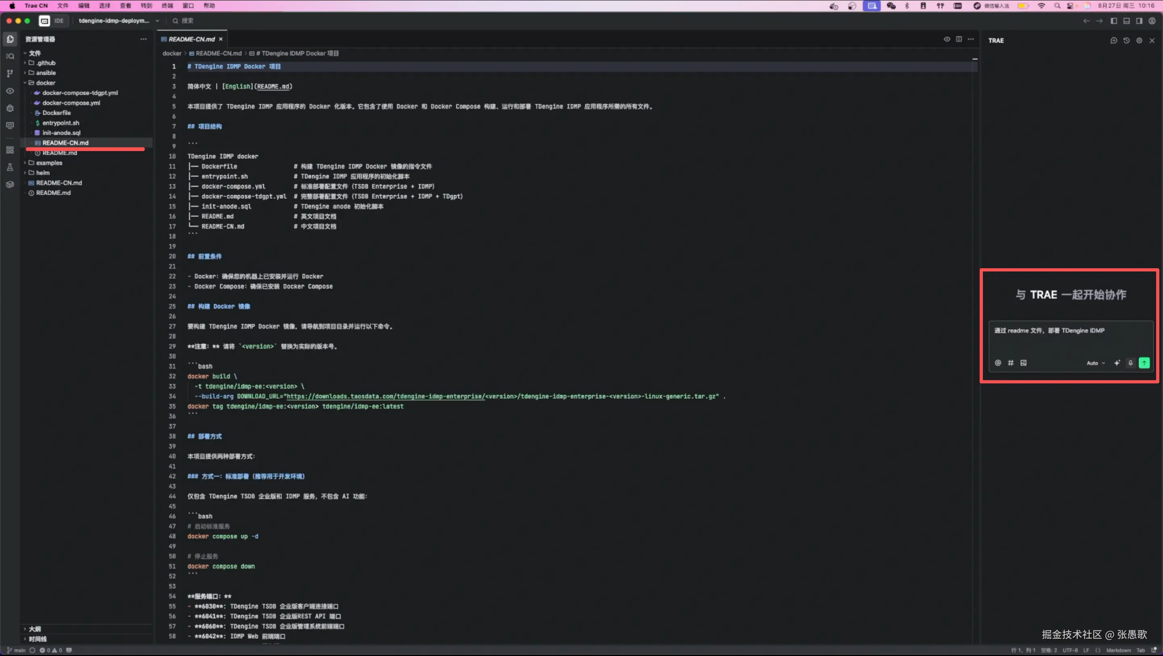The image size is (1163, 656).
Task: Open the Source Control sidebar view
Action: click(x=10, y=73)
